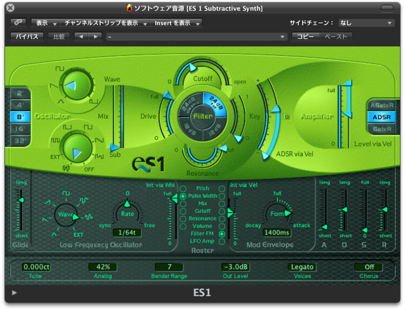The image size is (405, 310).
Task: Open the Insert を表示 dropdown
Action: point(176,23)
